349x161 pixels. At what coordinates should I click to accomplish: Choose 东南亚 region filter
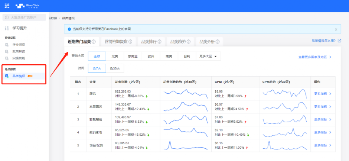(133, 57)
